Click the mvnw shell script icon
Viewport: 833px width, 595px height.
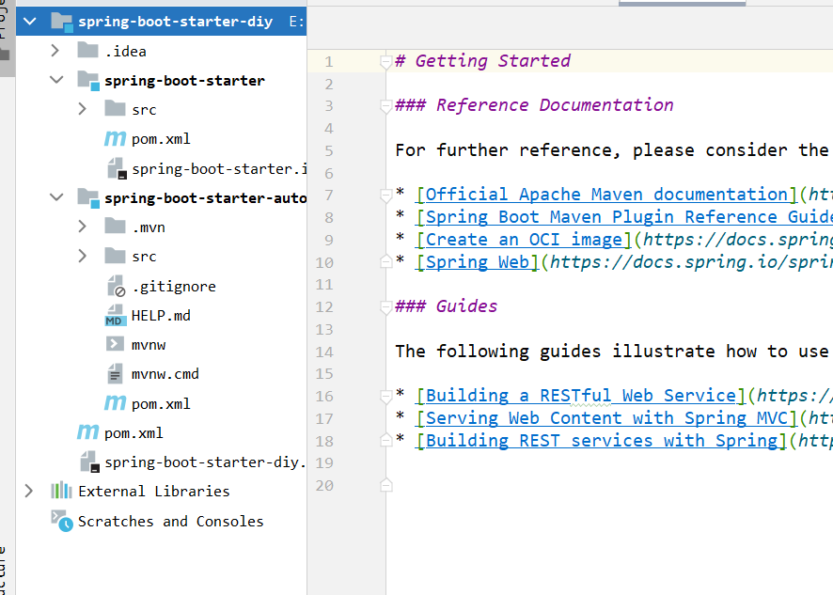(115, 345)
